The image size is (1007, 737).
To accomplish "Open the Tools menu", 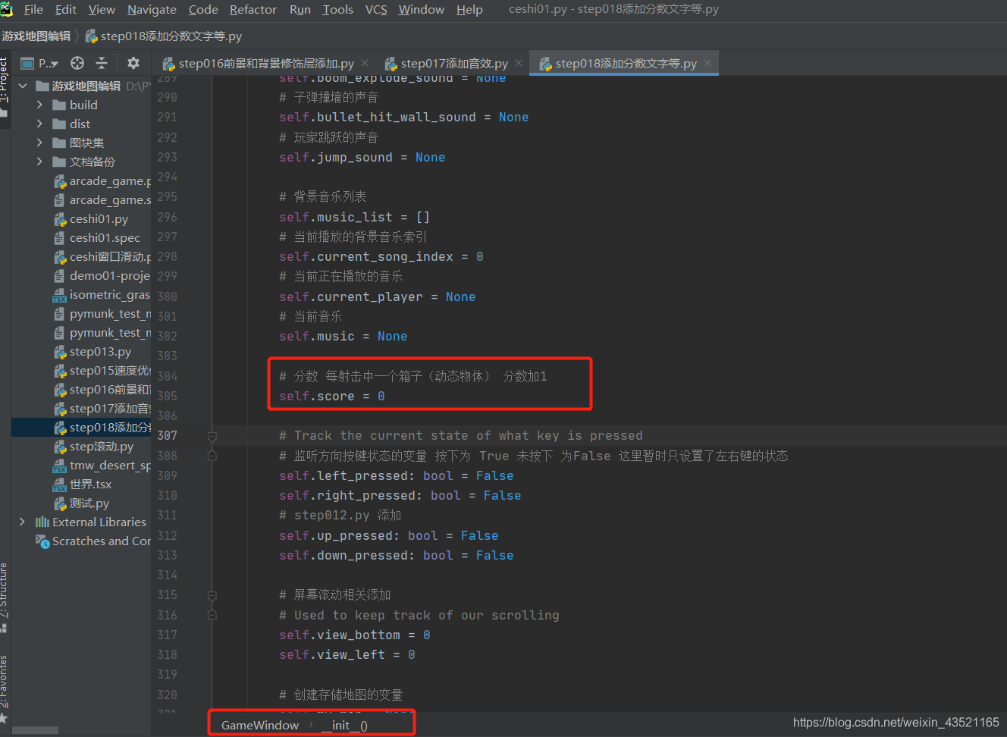I will click(337, 10).
